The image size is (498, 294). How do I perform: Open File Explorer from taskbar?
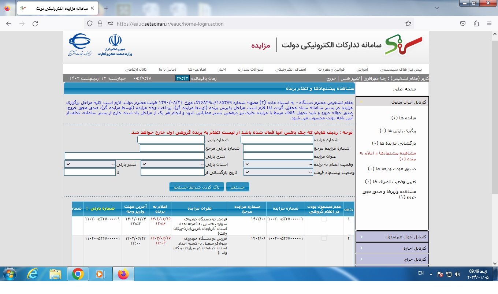click(x=55, y=274)
